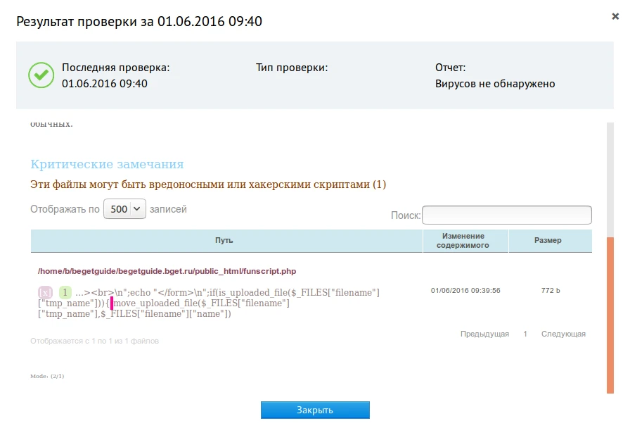Open the funscript.php file path
This screenshot has width=630, height=433.
(x=167, y=271)
